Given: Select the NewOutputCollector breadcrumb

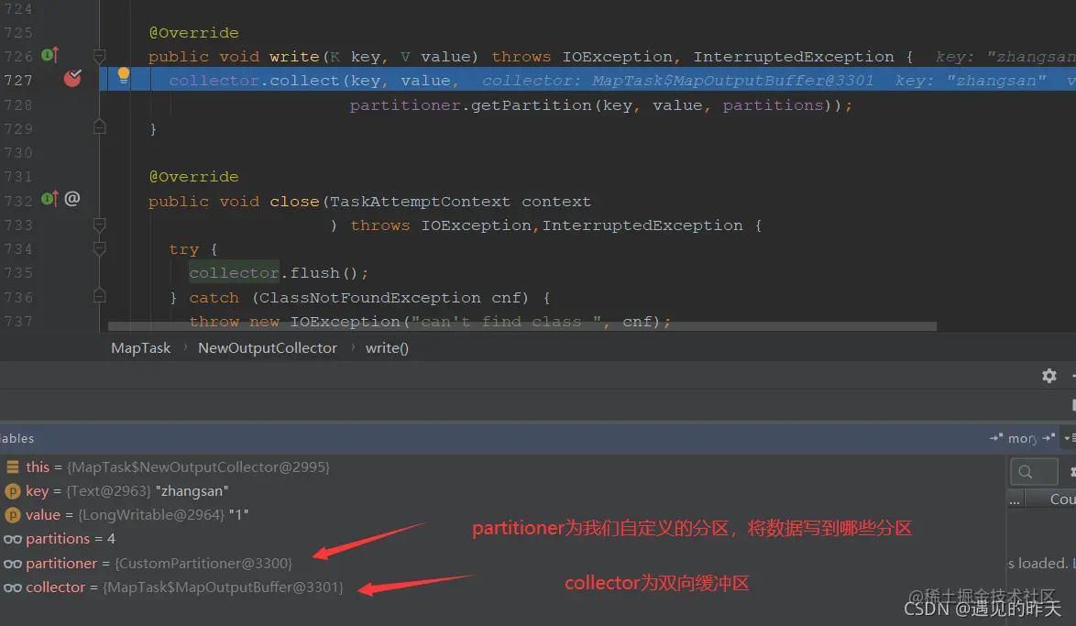Looking at the screenshot, I should (x=268, y=348).
